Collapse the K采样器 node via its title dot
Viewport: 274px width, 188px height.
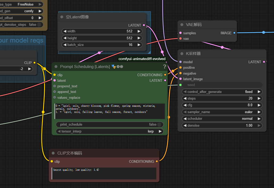(x=182, y=54)
